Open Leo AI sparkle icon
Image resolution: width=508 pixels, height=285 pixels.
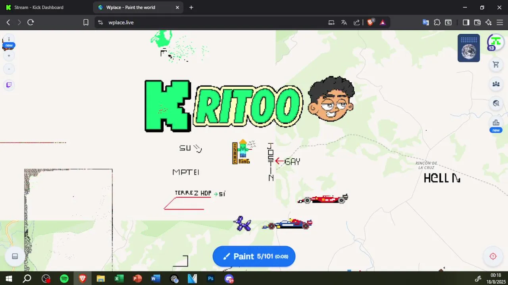coord(489,23)
